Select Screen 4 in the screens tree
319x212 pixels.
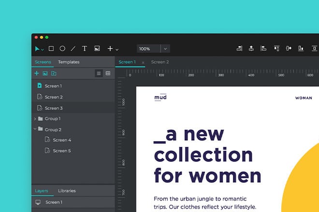point(62,140)
